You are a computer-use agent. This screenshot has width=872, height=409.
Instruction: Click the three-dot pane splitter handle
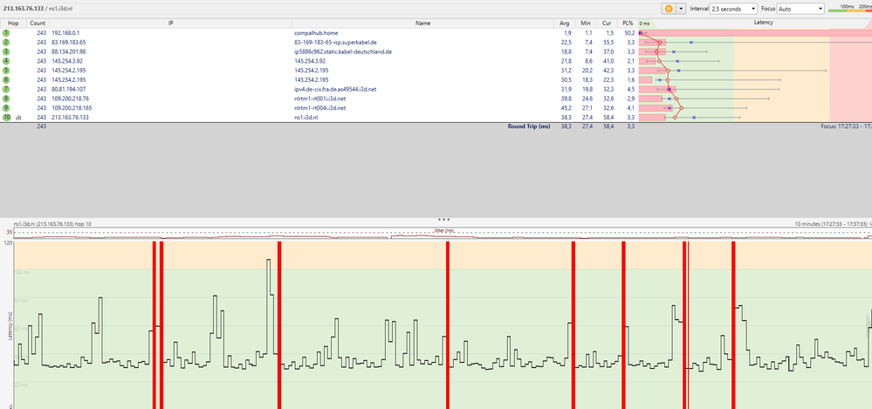click(x=443, y=219)
